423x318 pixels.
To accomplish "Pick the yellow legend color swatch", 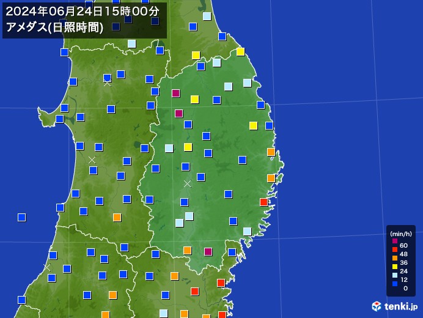I will (x=395, y=267).
